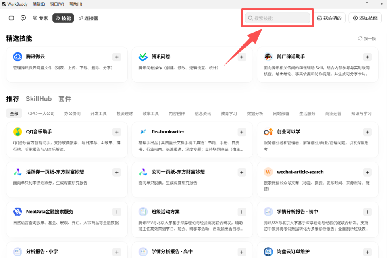Open 分析报告·小学 card title
Screen dimensions: 387x258
[x=42, y=251]
